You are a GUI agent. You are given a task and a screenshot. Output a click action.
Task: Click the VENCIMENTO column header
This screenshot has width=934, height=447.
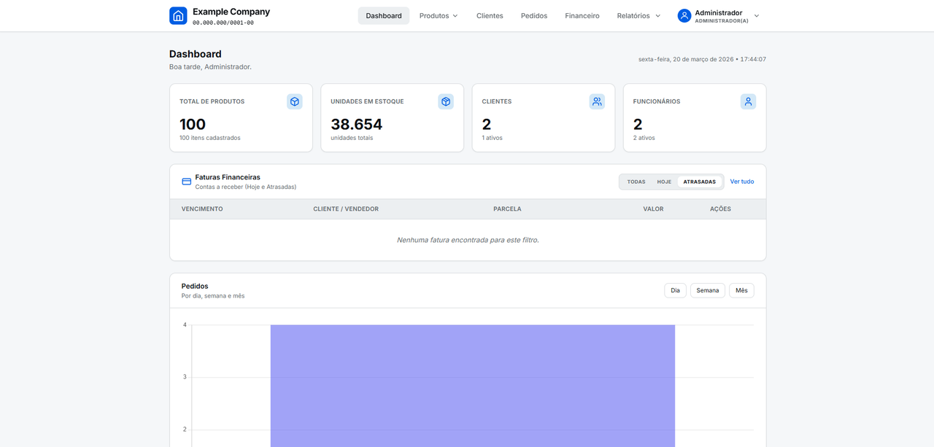tap(202, 209)
